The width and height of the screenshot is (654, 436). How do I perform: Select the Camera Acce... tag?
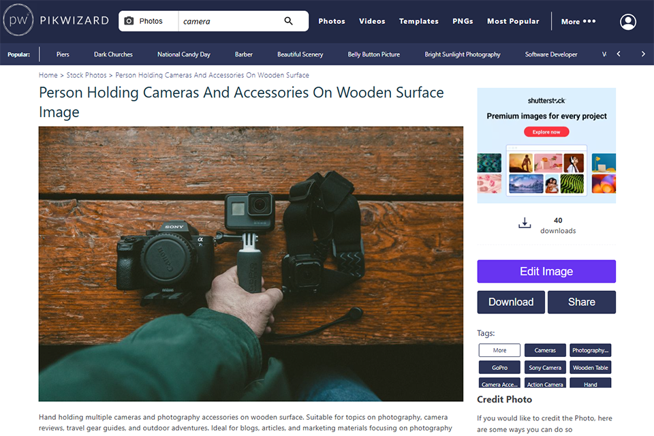499,383
